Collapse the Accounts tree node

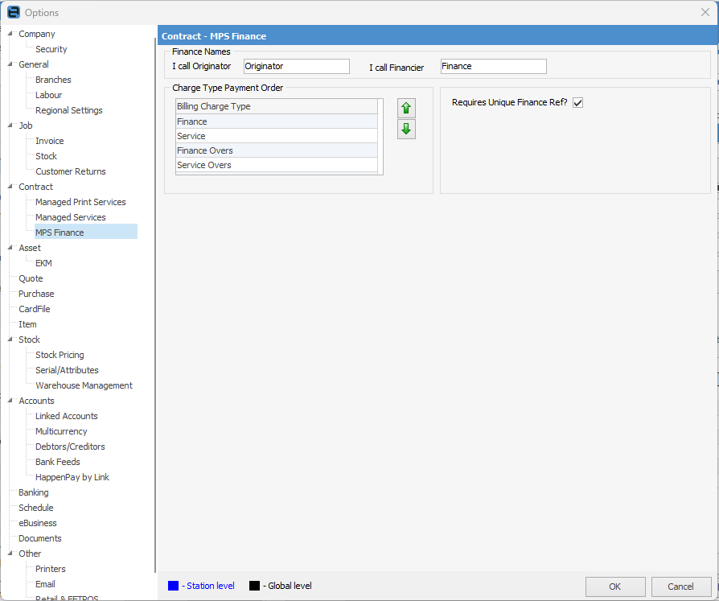tap(10, 401)
